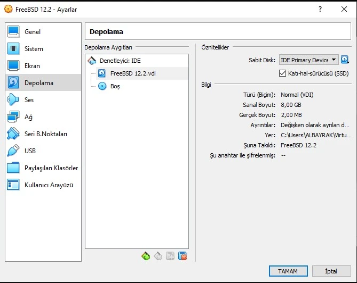This screenshot has width=357, height=283.
Task: Click the VirtualBox gear icon in title bar
Action: (9, 9)
